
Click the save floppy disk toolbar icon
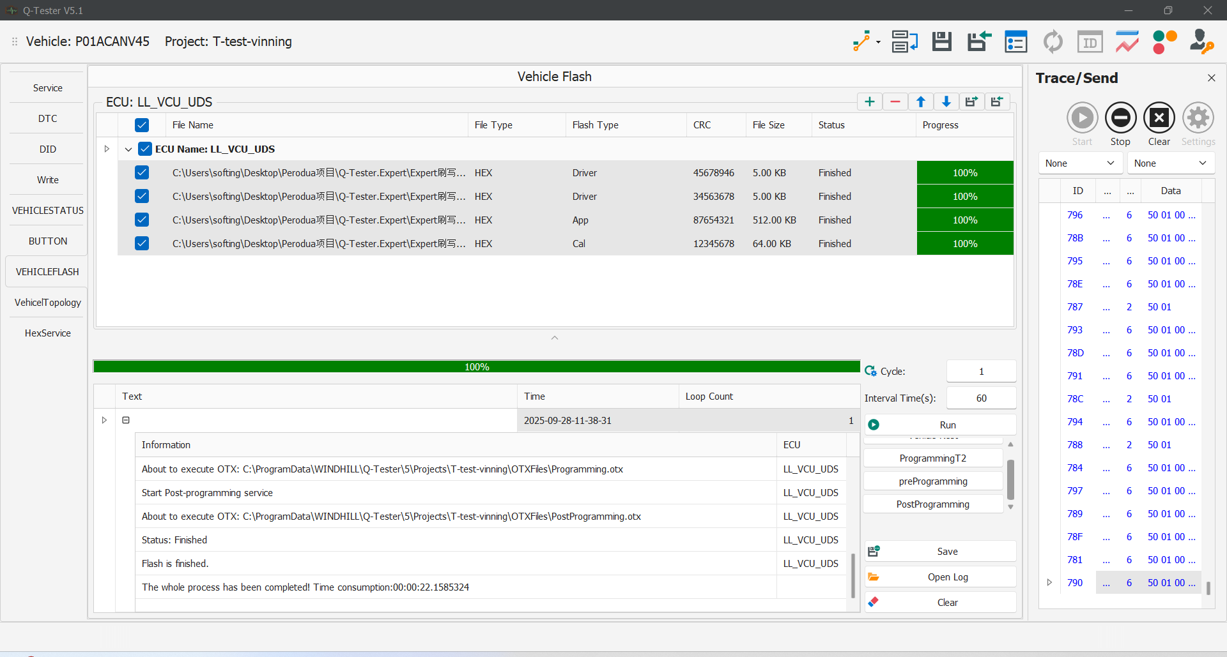point(941,42)
